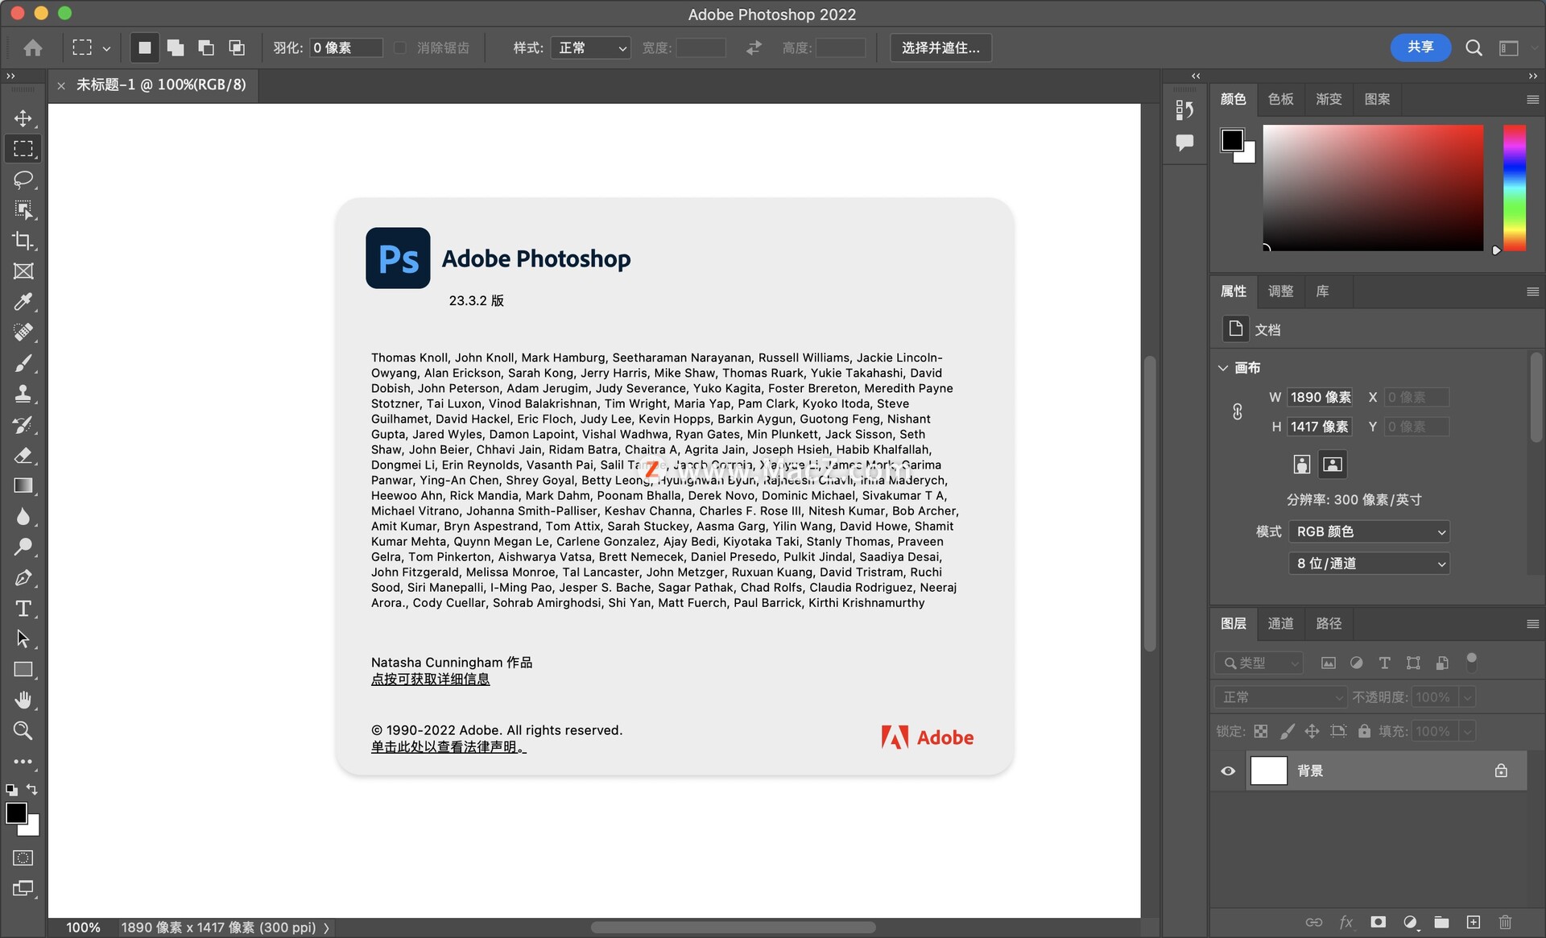Select the Zoom tool
The image size is (1546, 938).
pyautogui.click(x=23, y=730)
